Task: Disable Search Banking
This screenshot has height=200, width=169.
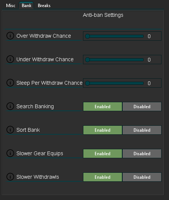Action: point(142,106)
